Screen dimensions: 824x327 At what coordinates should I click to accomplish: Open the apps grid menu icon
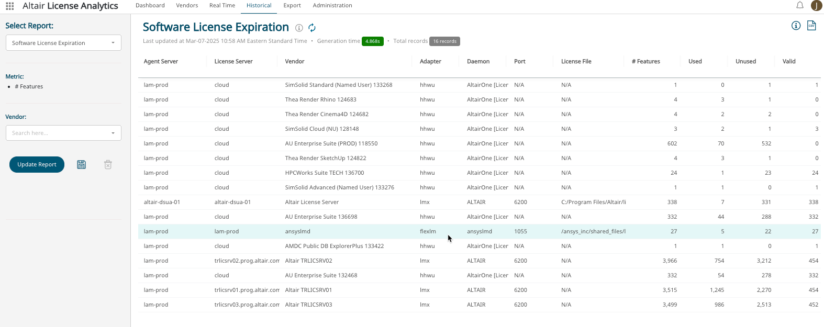click(x=9, y=6)
